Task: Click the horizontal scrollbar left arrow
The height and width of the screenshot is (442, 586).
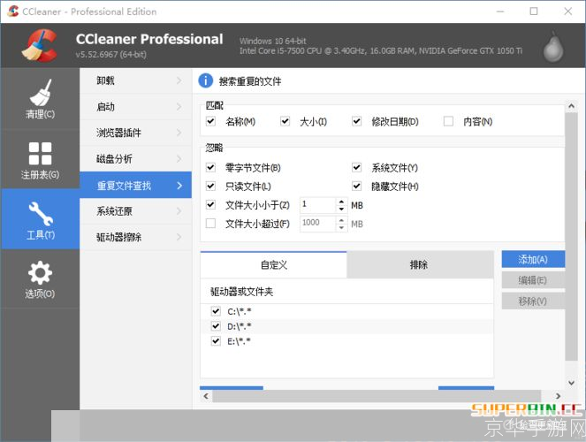Action: point(206,396)
